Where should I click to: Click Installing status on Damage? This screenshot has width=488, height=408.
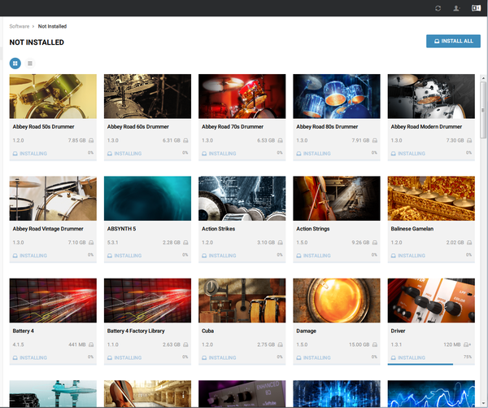(x=313, y=358)
